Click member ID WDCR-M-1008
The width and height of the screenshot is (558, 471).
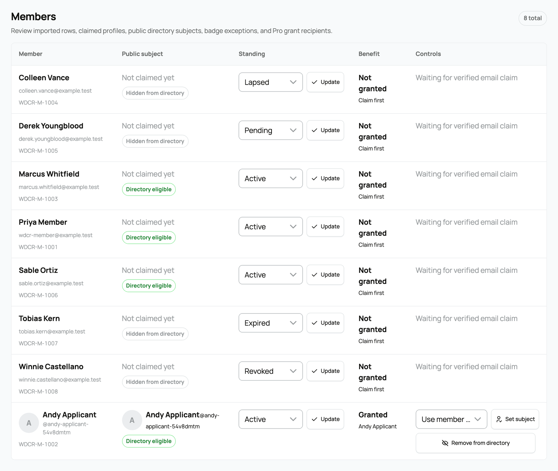pos(38,392)
